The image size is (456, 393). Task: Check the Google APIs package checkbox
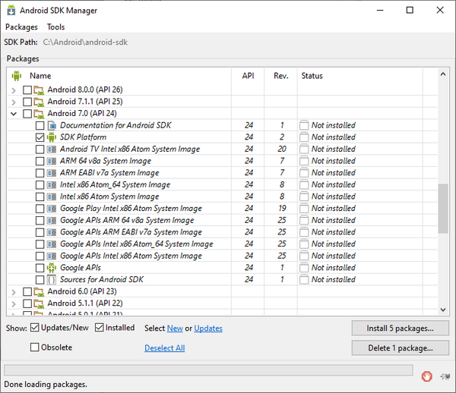pos(40,268)
